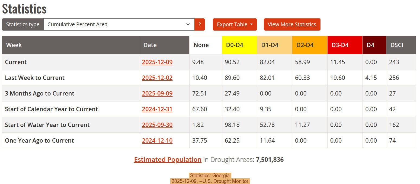Viewport: 420px width, 184px height.
Task: Click the None column header
Action: (x=201, y=45)
